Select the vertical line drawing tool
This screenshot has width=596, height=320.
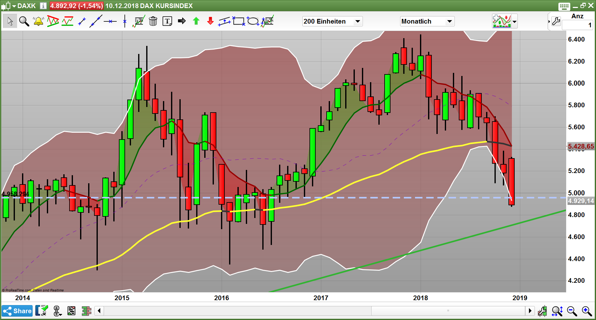124,21
